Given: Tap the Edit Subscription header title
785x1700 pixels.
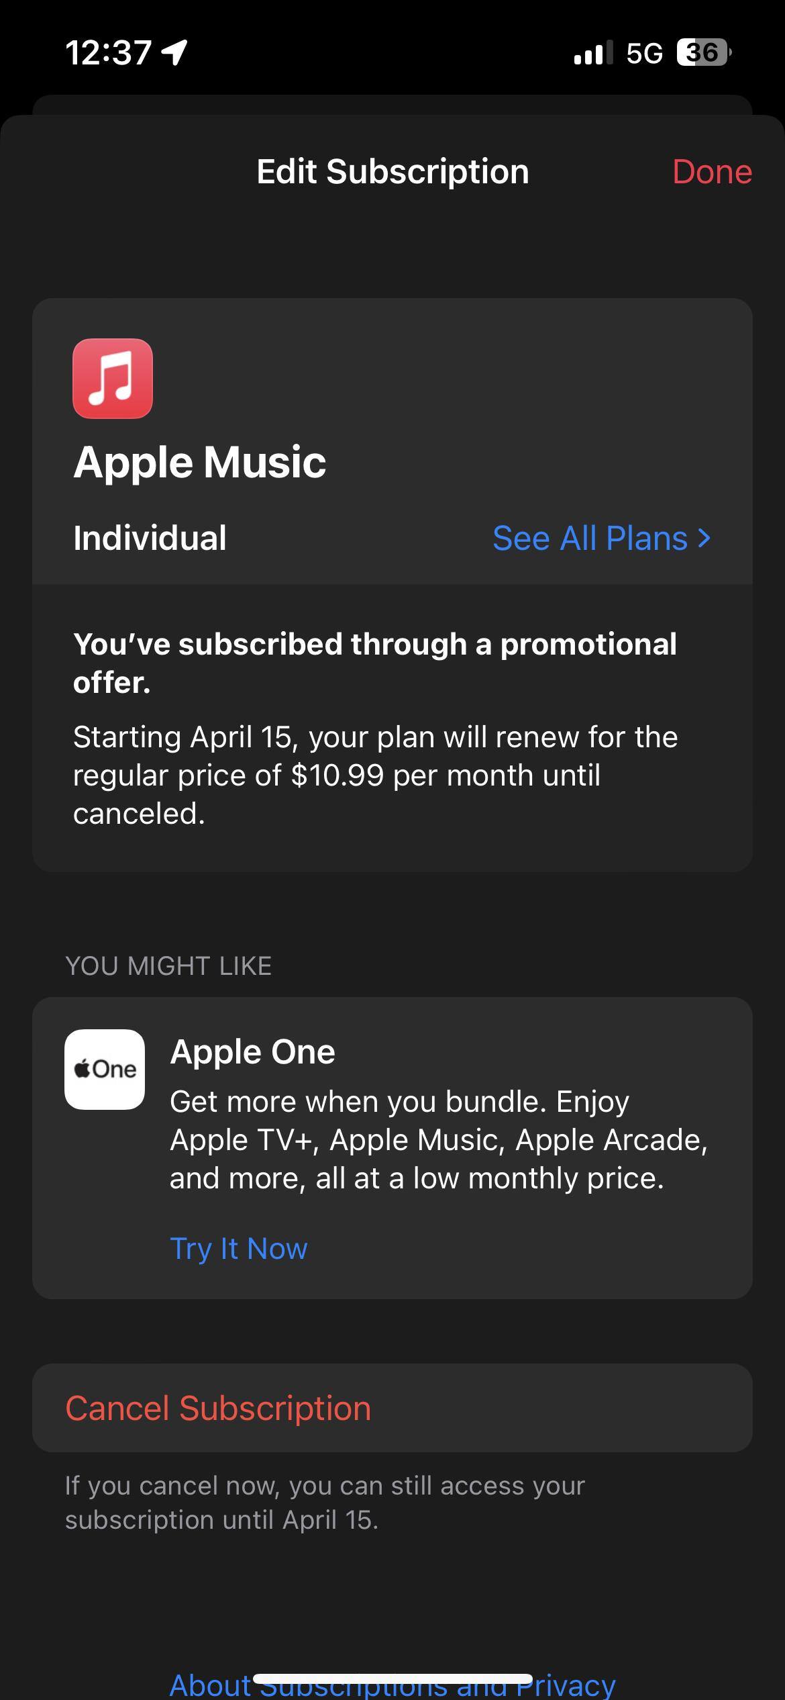Looking at the screenshot, I should (392, 172).
